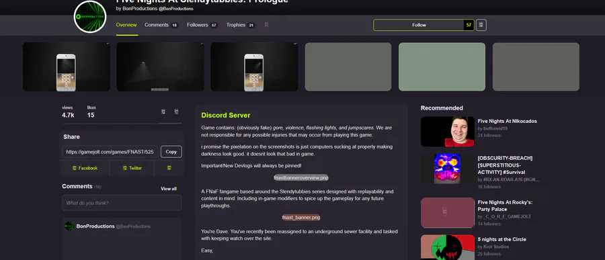
Task: Open the Followers tab
Action: tap(202, 25)
